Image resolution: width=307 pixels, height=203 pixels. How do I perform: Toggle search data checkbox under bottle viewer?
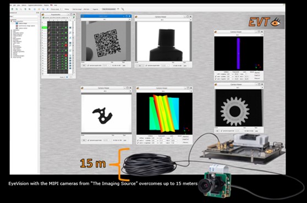pyautogui.click(x=146, y=65)
